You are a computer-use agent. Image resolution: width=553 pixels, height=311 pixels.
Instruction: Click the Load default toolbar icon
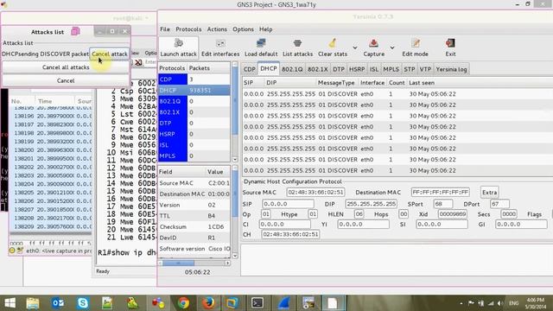coord(261,48)
